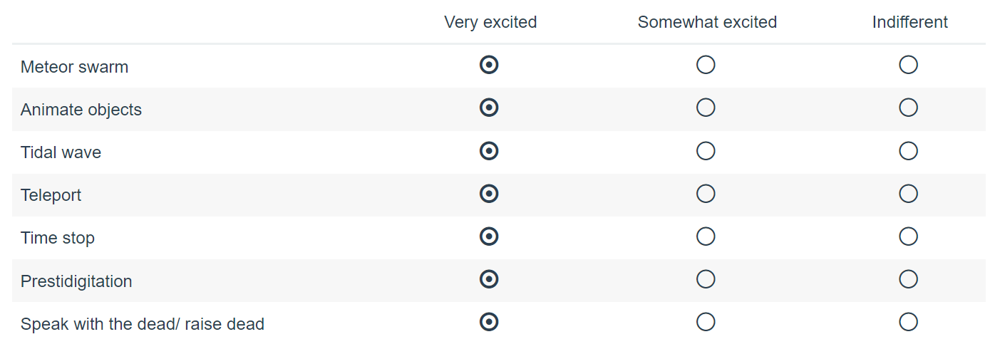Image resolution: width=995 pixels, height=349 pixels.
Task: Select Somewhat excited for Meteor swarm
Action: point(706,66)
